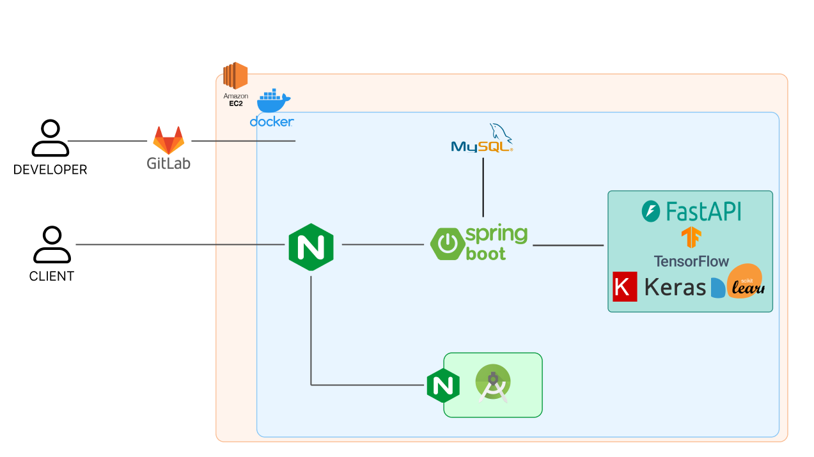Screen dimensions: 814x457
Task: Select the Nginx hexagon linked to Spring Boot
Action: click(x=311, y=247)
